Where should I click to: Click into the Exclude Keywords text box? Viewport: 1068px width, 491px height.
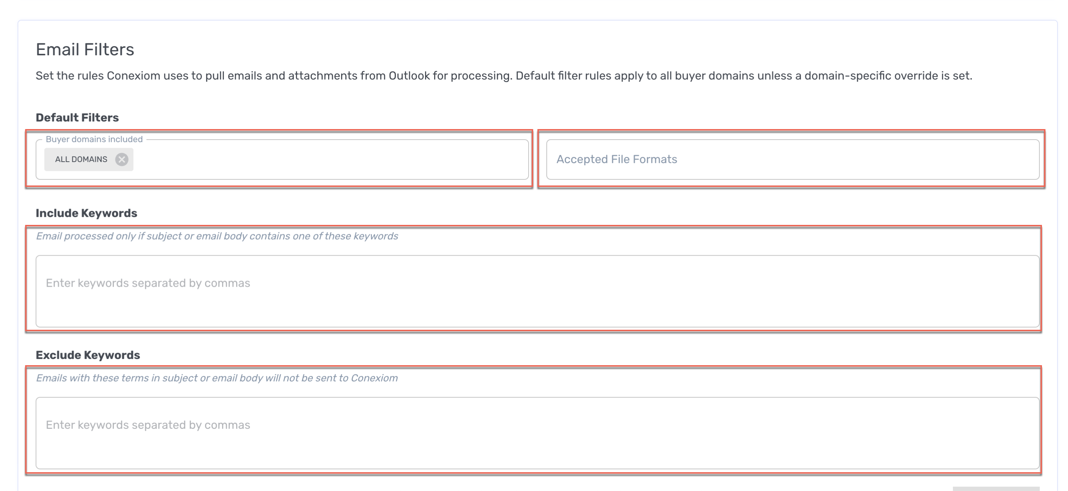click(x=537, y=433)
